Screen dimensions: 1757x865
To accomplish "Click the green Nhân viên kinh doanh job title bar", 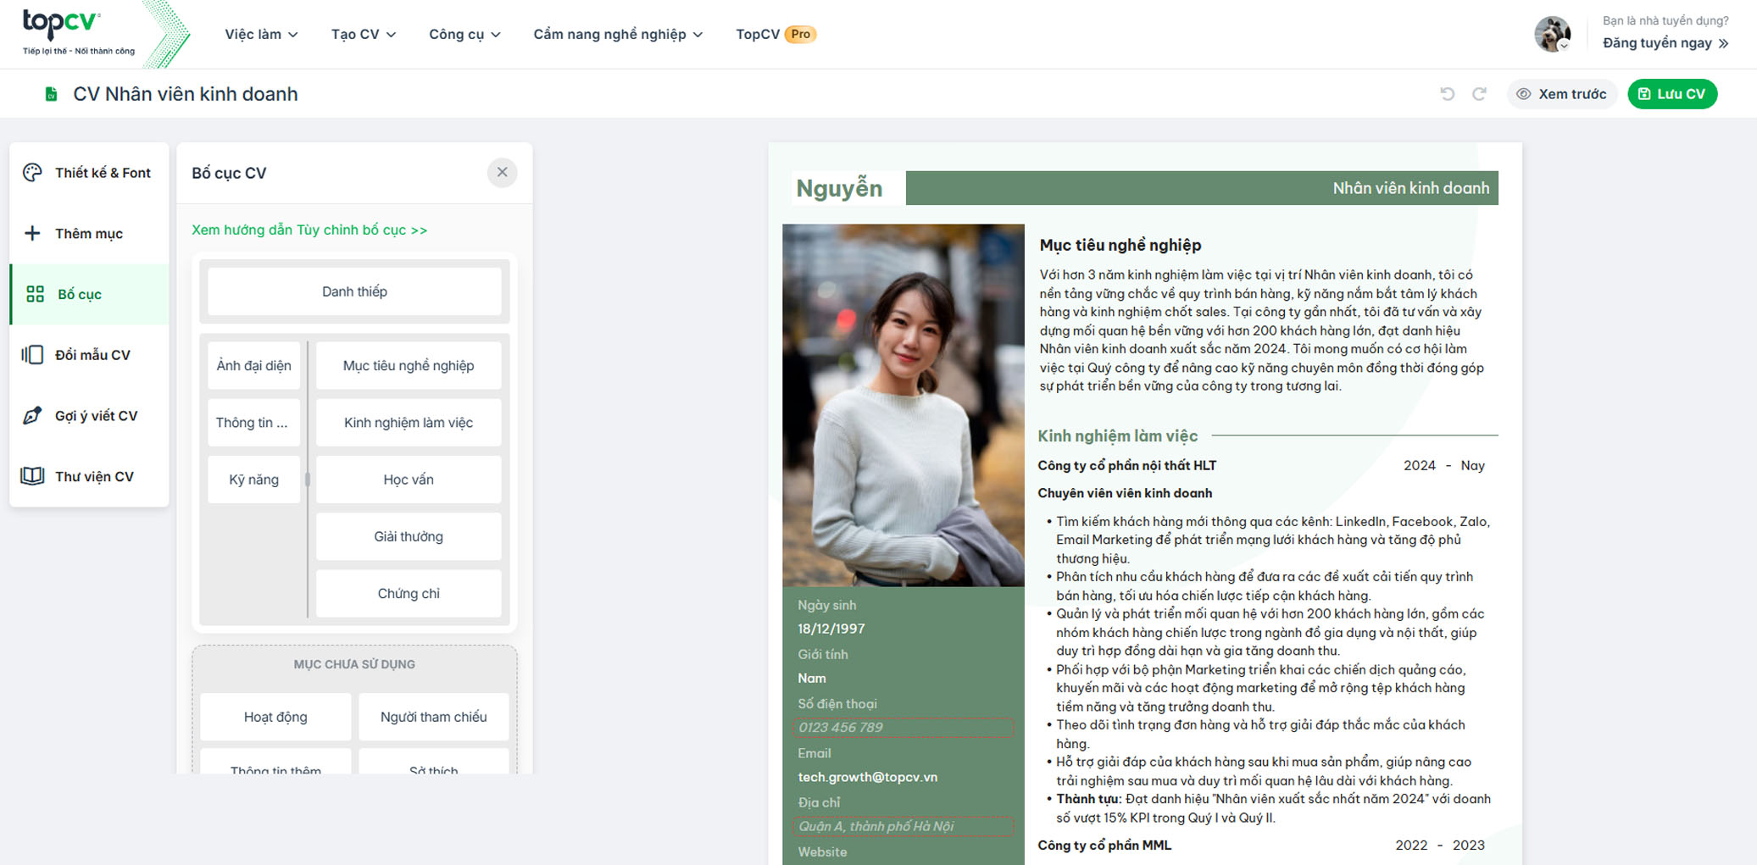I will (x=1202, y=188).
